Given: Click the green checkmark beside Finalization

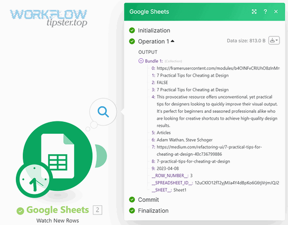Looking at the screenshot, I should pos(132,211).
